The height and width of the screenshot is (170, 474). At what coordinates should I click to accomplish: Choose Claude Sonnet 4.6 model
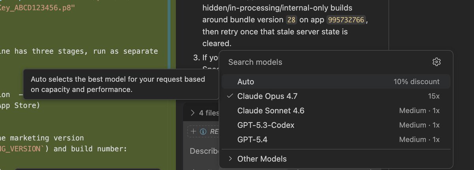[x=336, y=111]
